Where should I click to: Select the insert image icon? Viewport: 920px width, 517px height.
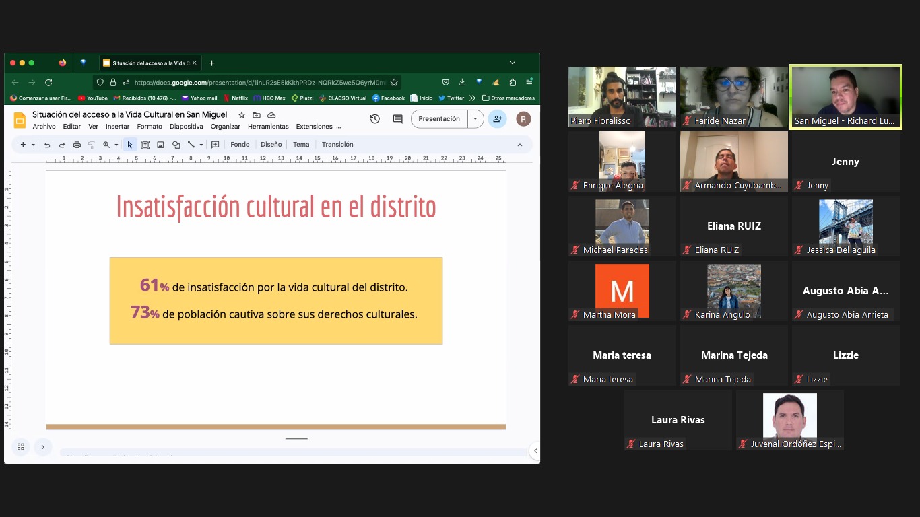160,145
